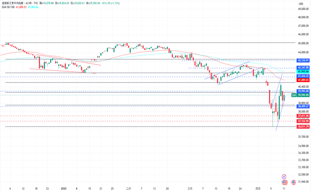Click the 三月 label on the time axis

click(x=190, y=189)
